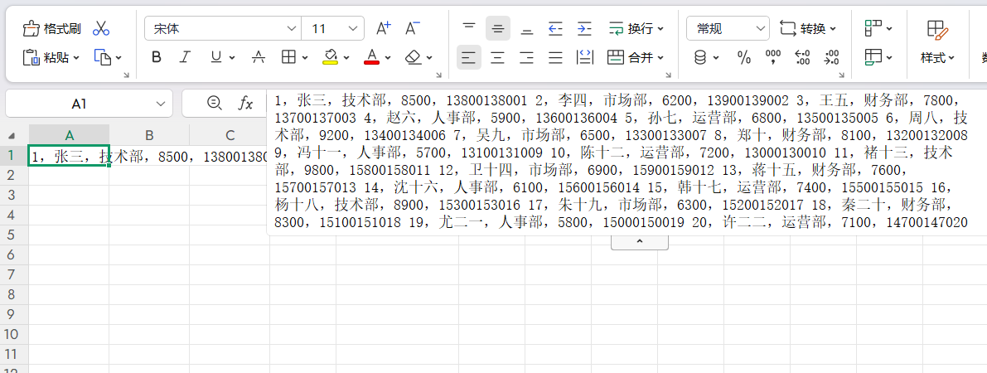This screenshot has width=987, height=373.
Task: Expand the number format dropdown (常规)
Action: (760, 29)
